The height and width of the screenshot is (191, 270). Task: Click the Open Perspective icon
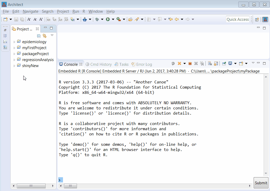[257, 19]
